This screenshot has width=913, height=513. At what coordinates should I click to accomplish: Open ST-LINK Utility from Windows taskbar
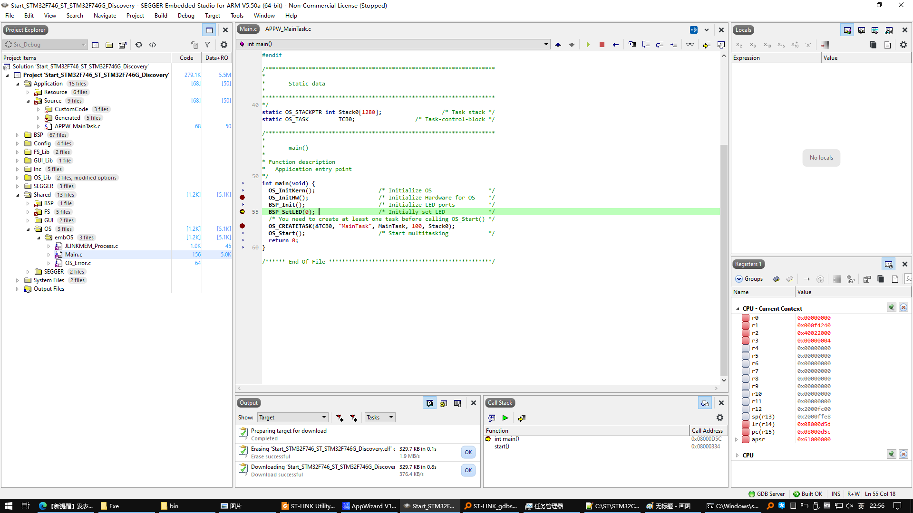click(x=308, y=506)
